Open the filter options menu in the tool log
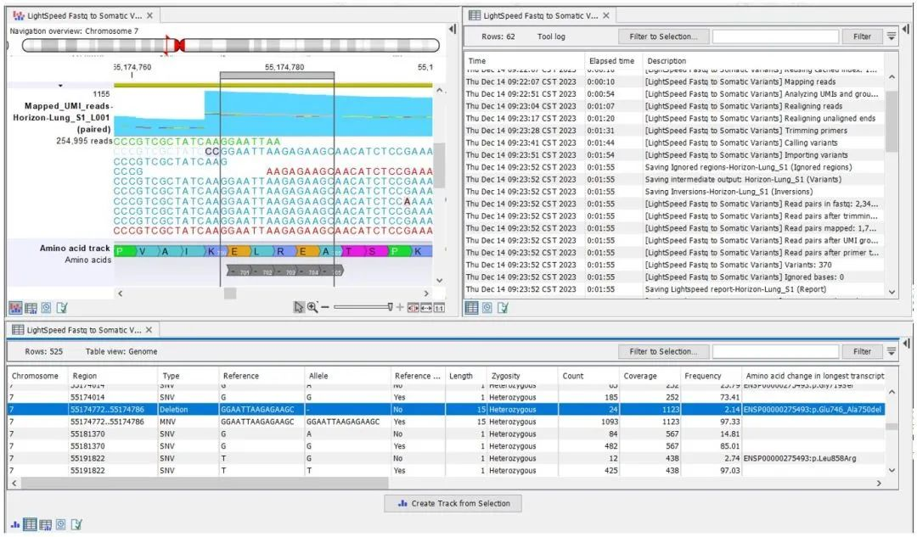The width and height of the screenshot is (917, 537). [891, 36]
